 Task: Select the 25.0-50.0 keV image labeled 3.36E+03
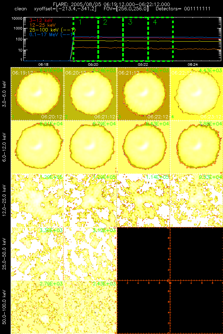coord(37,253)
